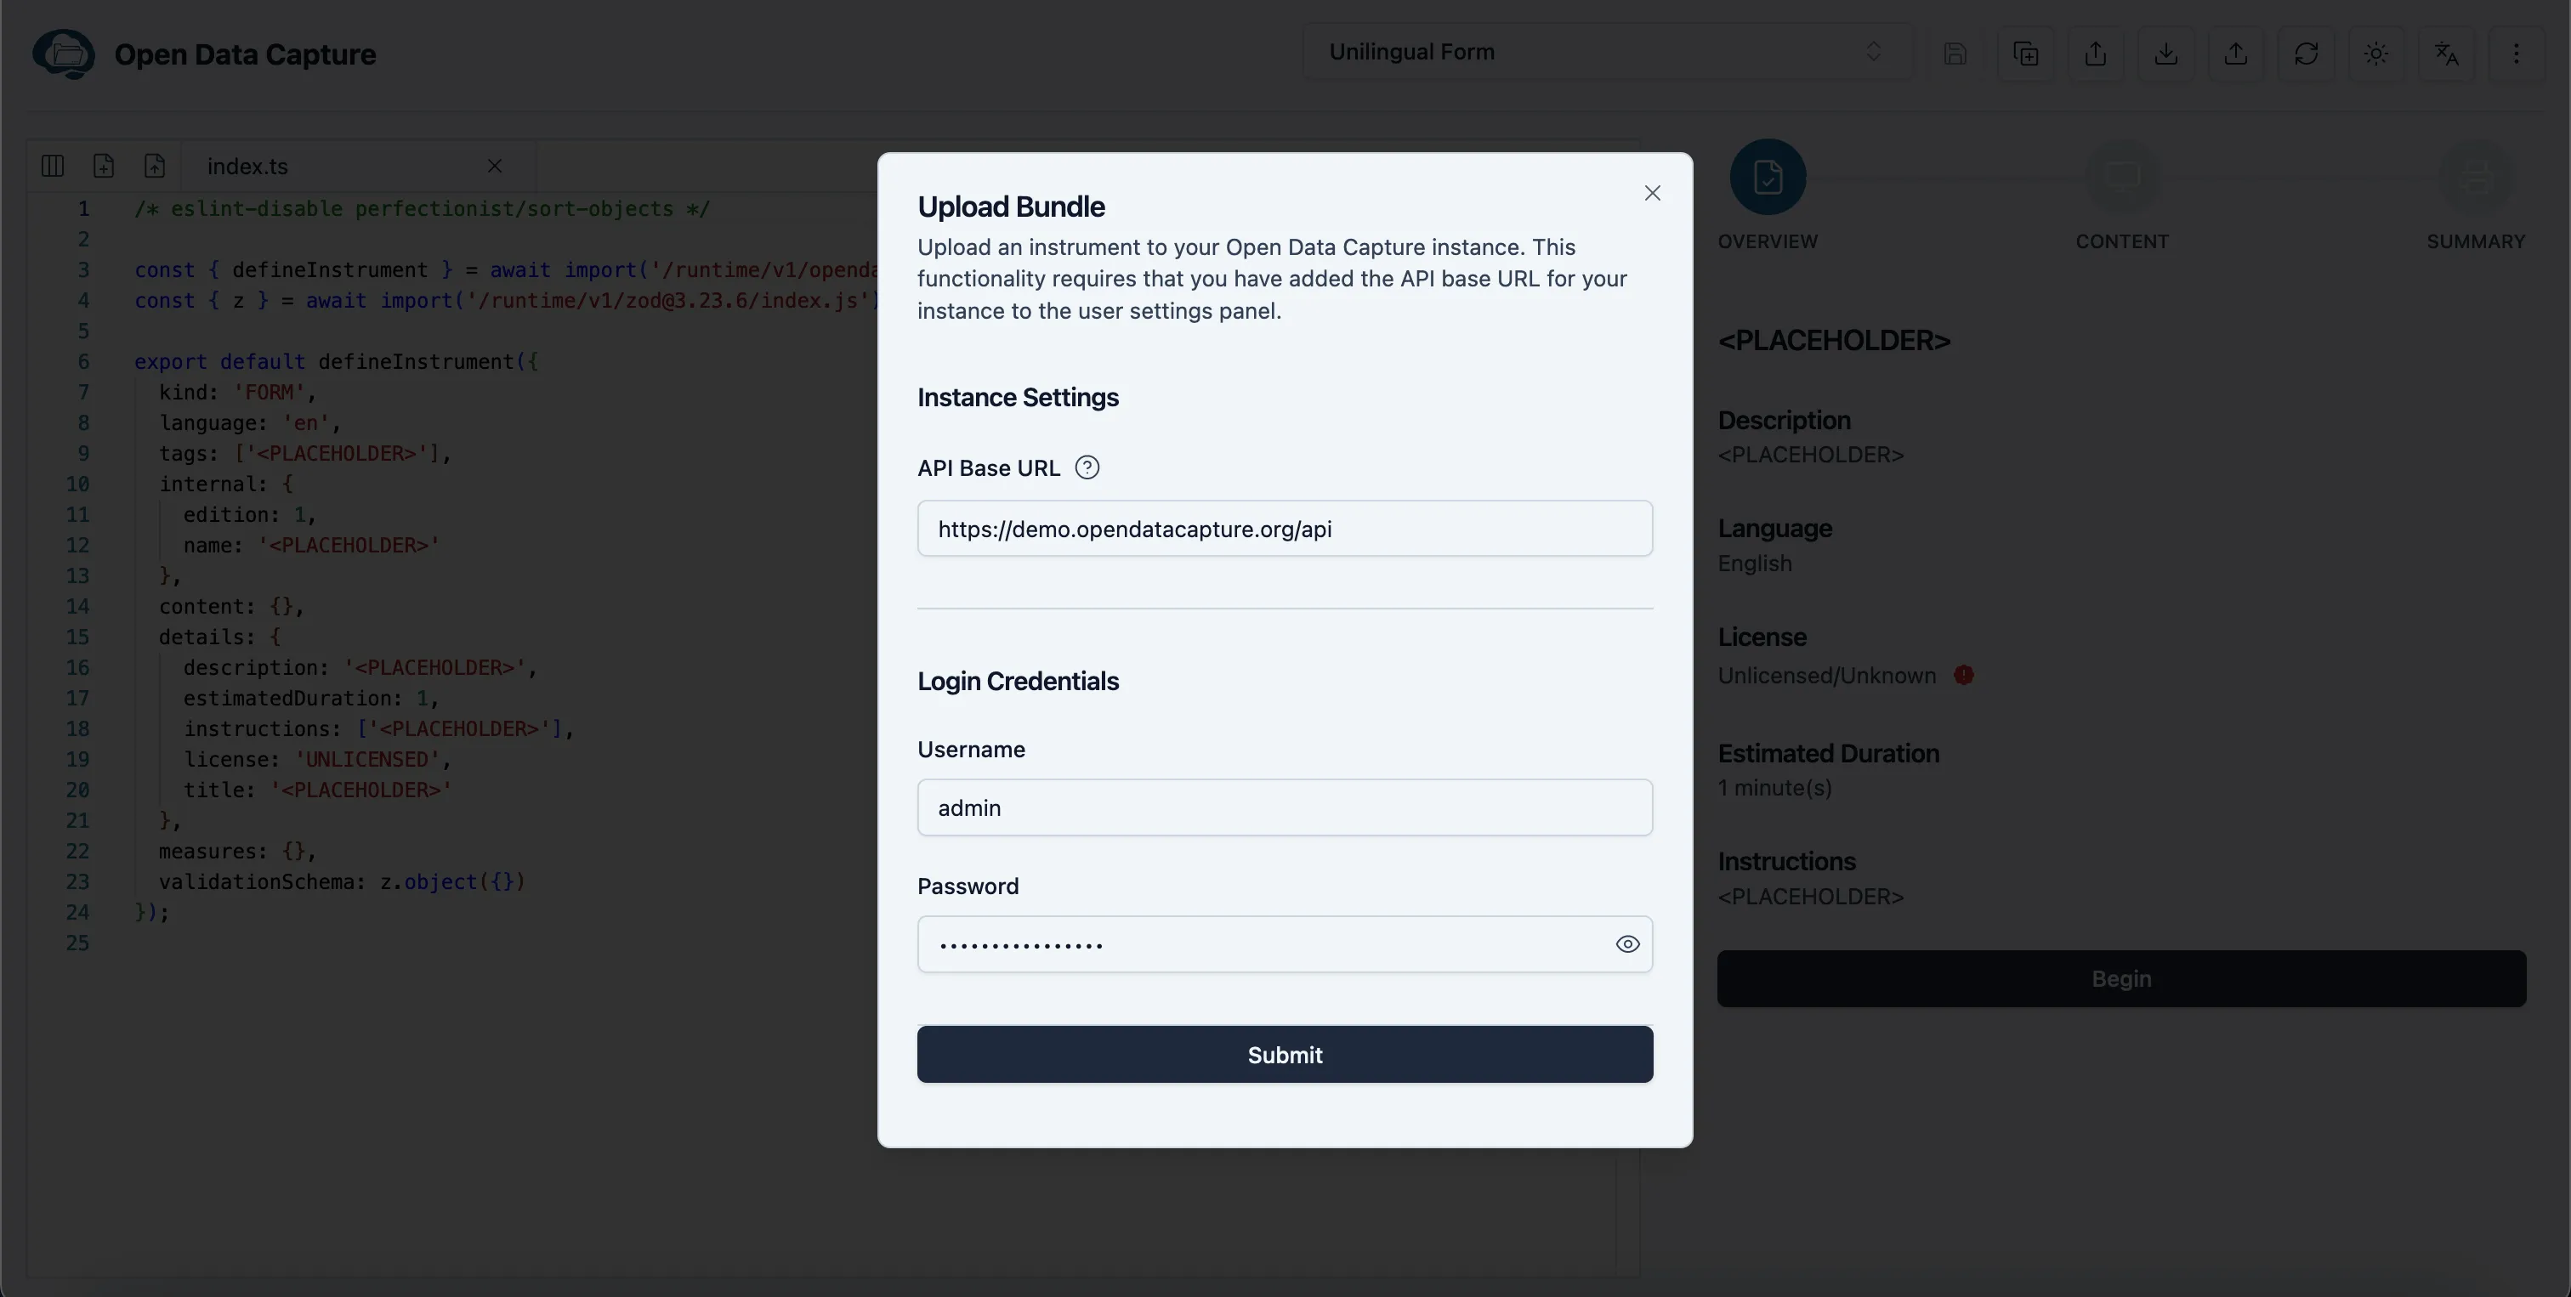Click the Submit button to upload bundle
This screenshot has height=1297, width=2571.
pyautogui.click(x=1284, y=1054)
